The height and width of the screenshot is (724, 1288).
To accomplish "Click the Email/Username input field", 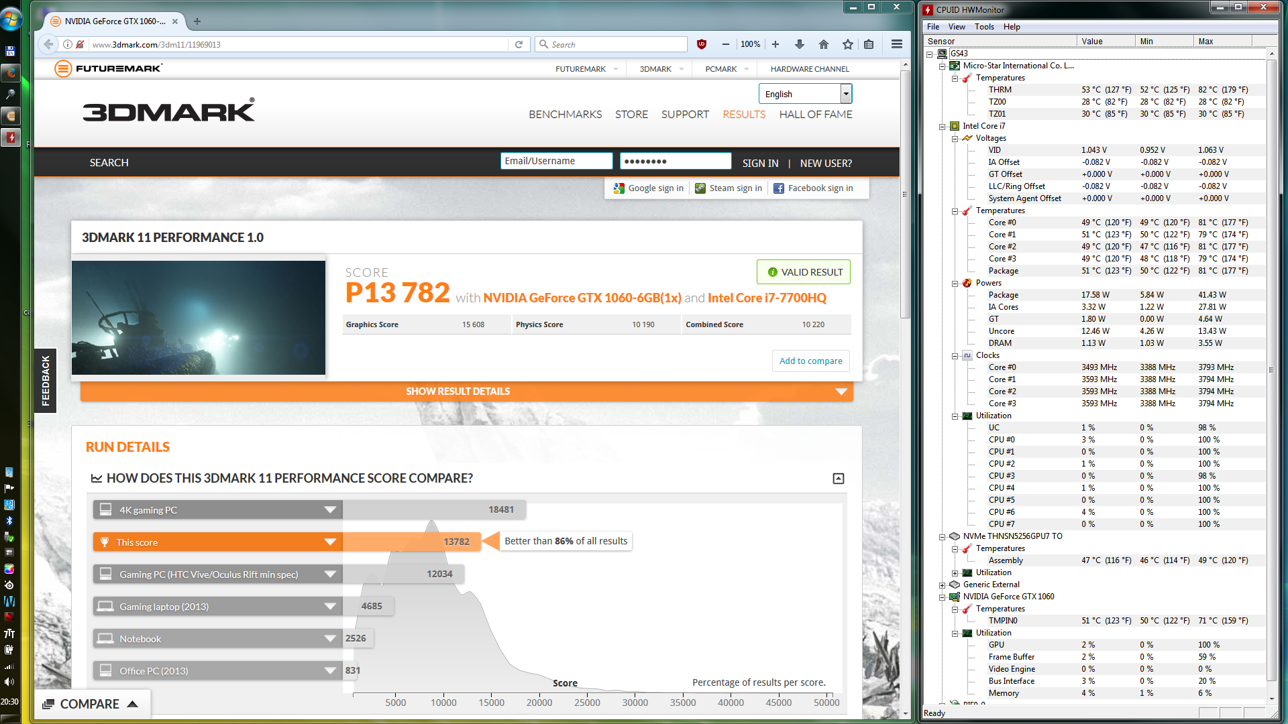I will coord(556,161).
